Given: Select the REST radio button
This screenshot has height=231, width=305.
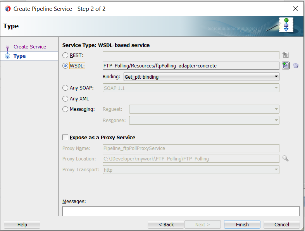Looking at the screenshot, I should tap(65, 55).
